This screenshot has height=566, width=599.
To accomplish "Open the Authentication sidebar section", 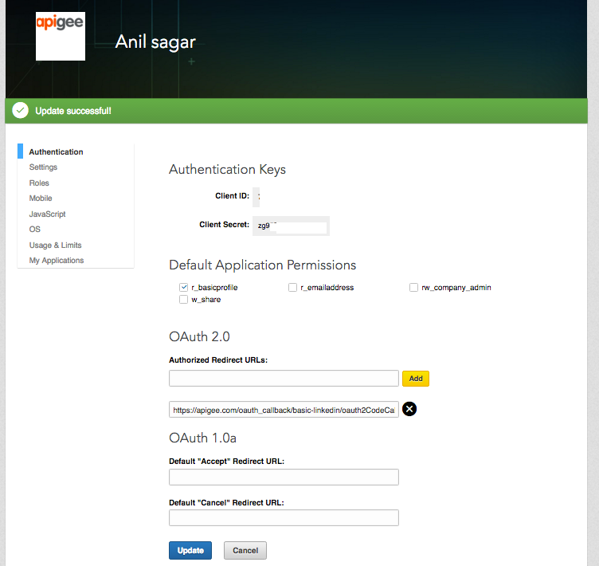I will pos(56,151).
